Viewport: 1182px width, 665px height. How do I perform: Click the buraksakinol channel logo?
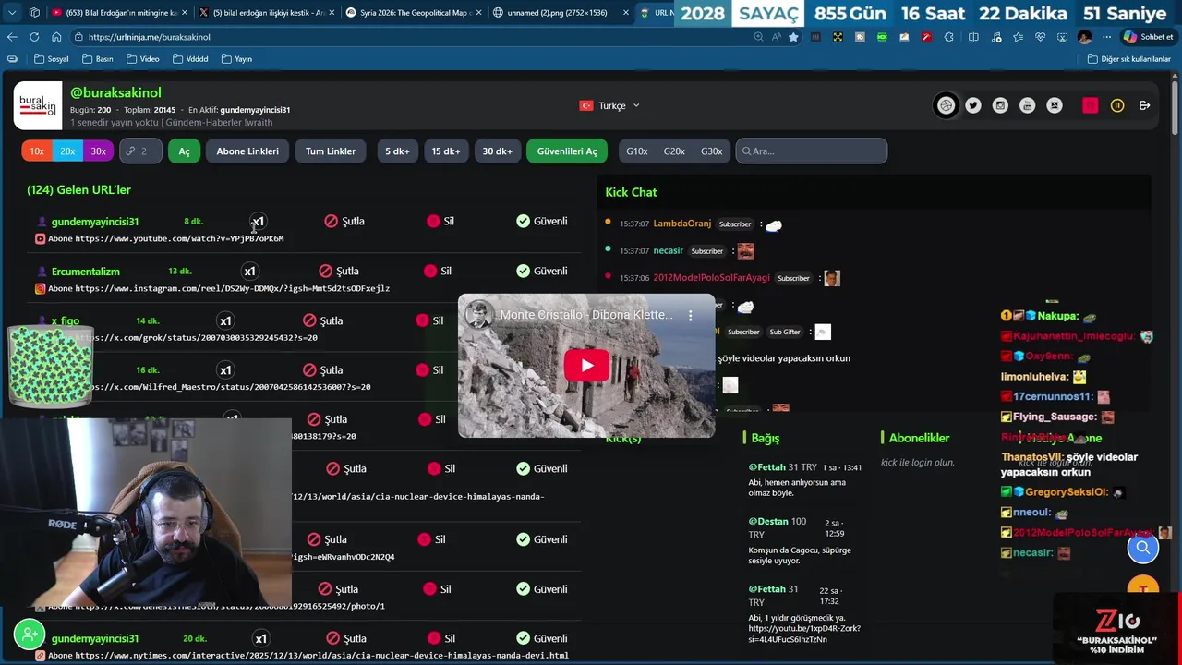pos(38,105)
